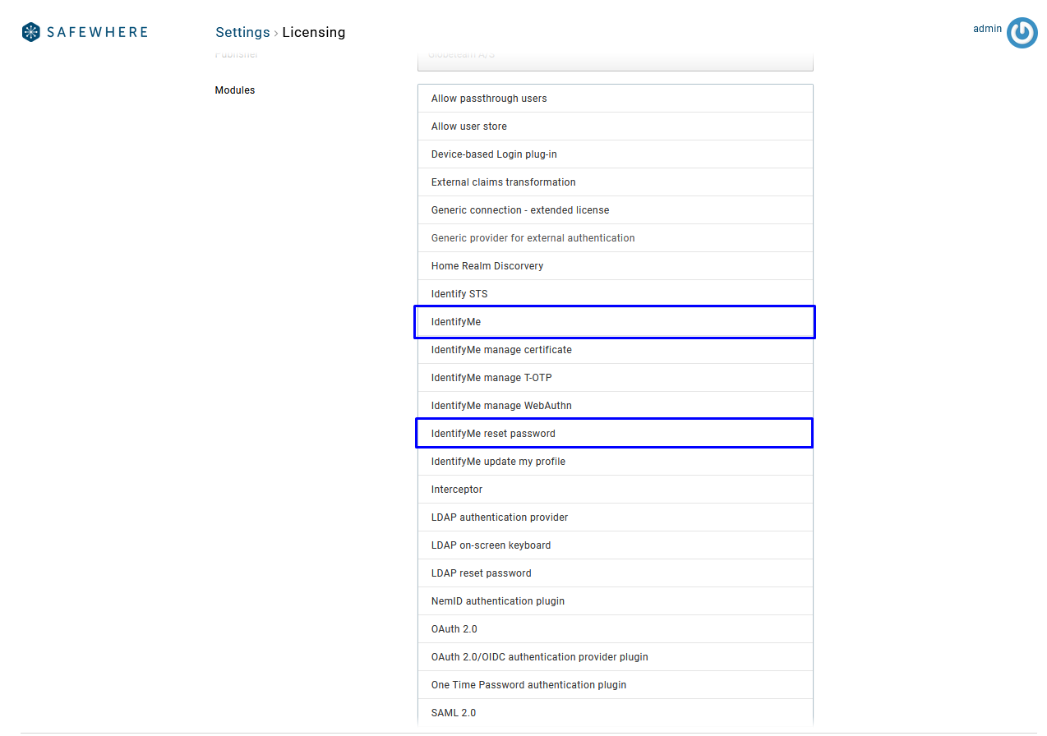Choose NemID authentication plugin entry
1047x736 pixels.
498,601
